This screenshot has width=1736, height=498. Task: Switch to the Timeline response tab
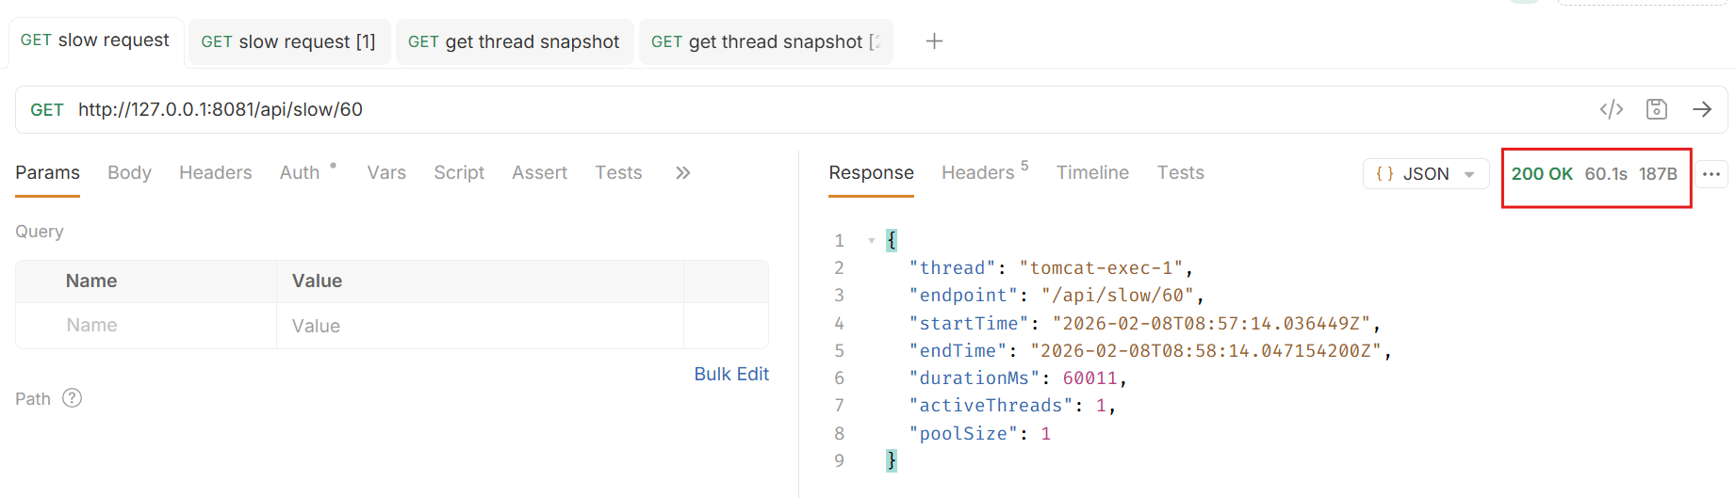[1091, 172]
